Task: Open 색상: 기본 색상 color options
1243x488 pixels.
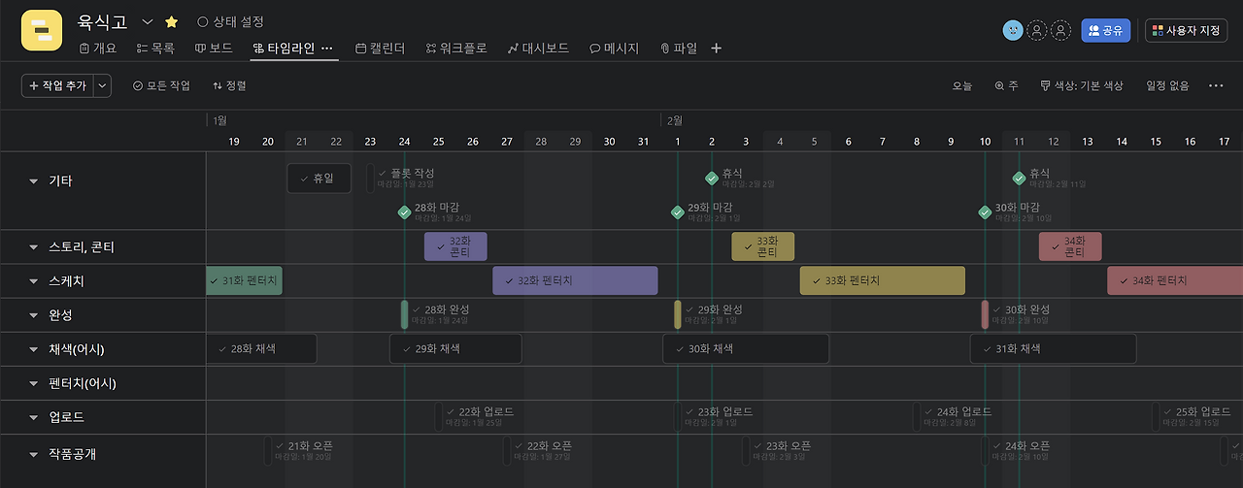Action: (1082, 85)
